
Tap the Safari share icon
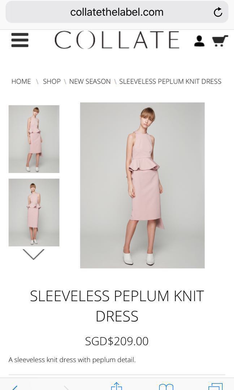[116, 386]
